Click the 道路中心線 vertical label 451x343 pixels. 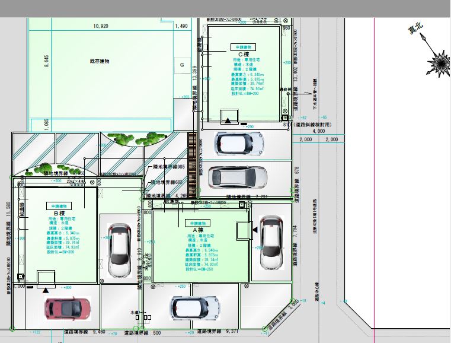click(x=316, y=292)
